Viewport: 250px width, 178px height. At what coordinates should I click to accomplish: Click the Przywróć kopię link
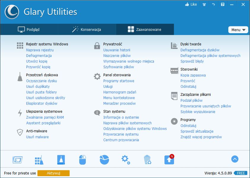pos(38,67)
